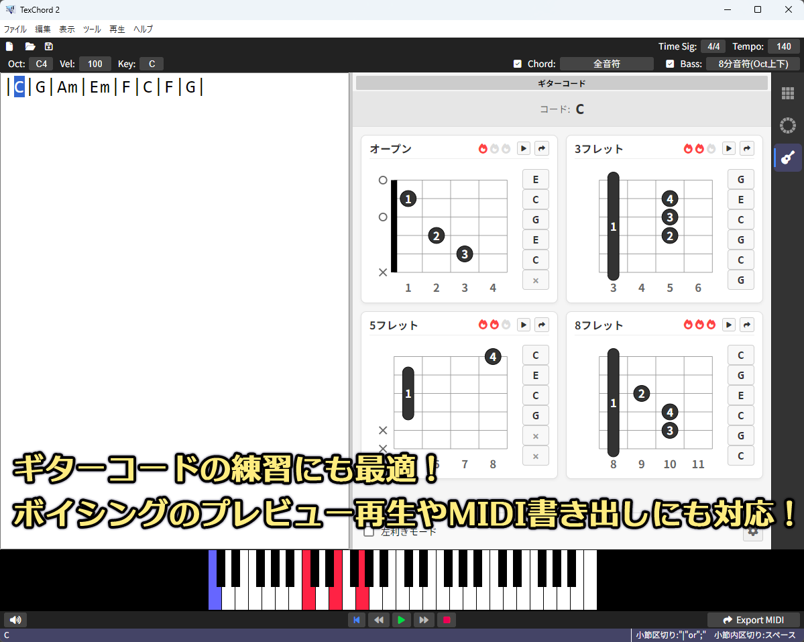Insert the オープン voicing using arrow icon
This screenshot has height=642, width=804.
(542, 149)
